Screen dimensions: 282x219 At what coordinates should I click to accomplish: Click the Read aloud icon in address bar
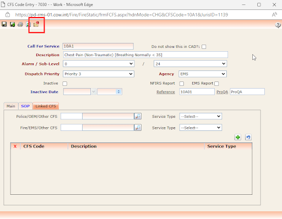pyautogui.click(x=274, y=14)
